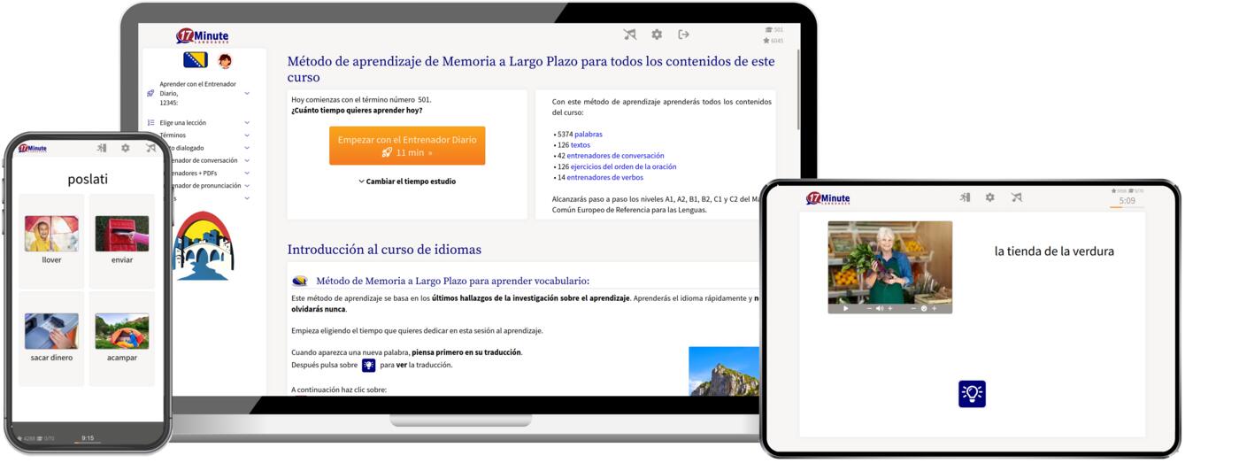Screen dimensions: 1239x471
Task: Increase the volume on the tablet player
Action: 890,309
